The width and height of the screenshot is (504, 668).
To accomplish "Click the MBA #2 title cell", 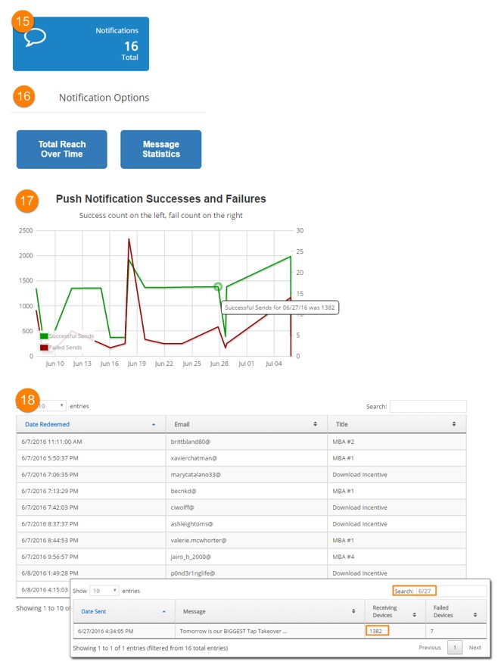I will click(397, 442).
